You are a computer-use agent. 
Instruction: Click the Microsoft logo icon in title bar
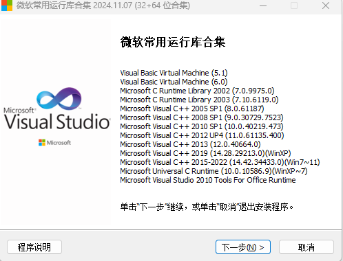tap(7, 5)
